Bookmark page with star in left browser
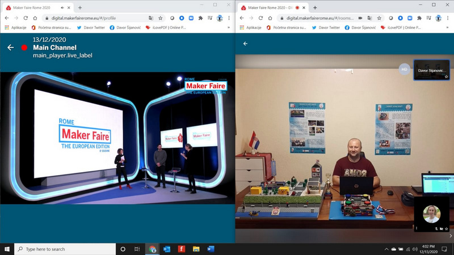 161,18
